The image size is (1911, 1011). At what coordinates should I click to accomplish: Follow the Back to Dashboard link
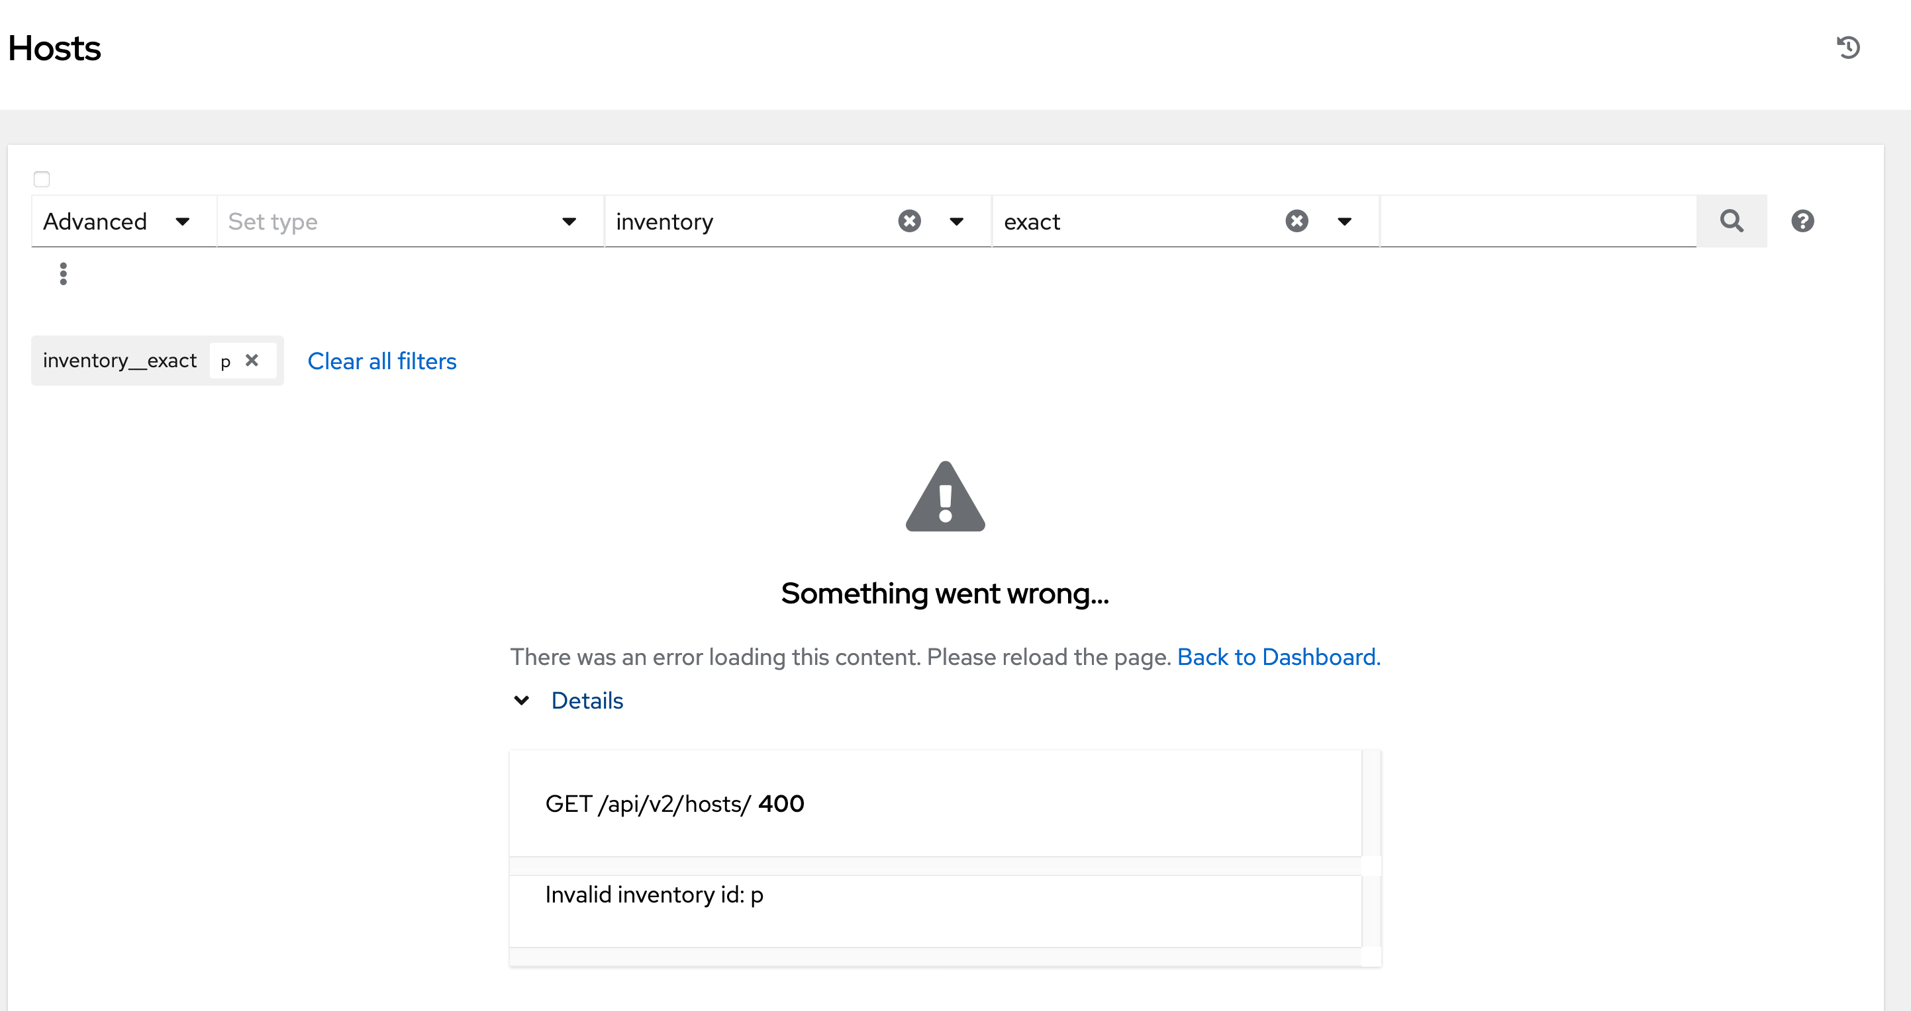tap(1277, 657)
